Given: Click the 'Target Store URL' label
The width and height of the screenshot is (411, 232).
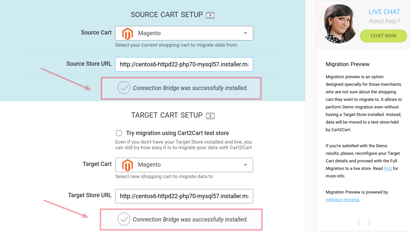Looking at the screenshot, I should point(90,195).
